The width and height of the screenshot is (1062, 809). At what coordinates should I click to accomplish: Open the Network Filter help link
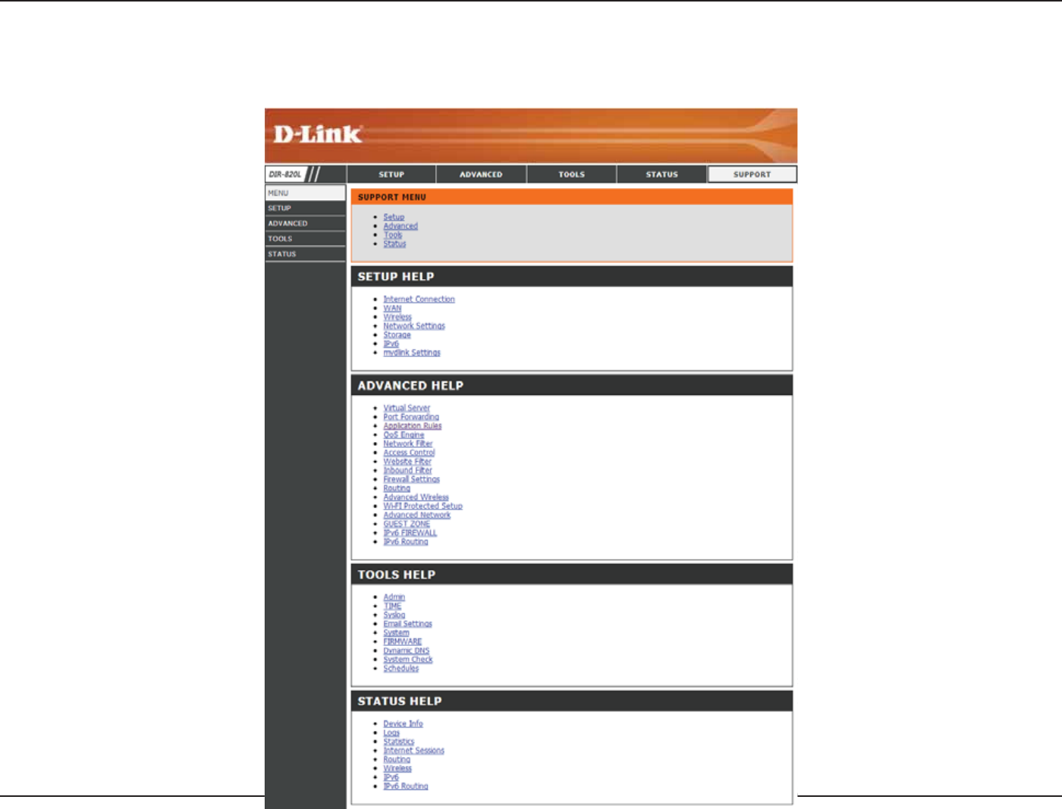coord(408,444)
